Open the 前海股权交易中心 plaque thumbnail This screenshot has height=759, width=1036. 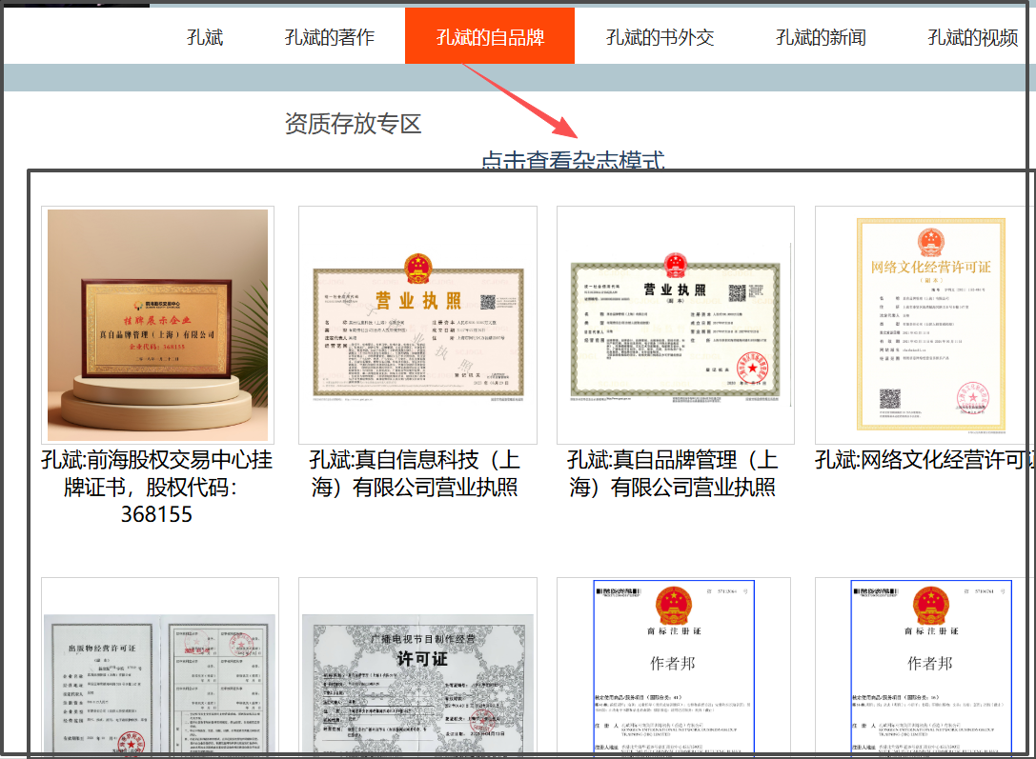tap(158, 325)
